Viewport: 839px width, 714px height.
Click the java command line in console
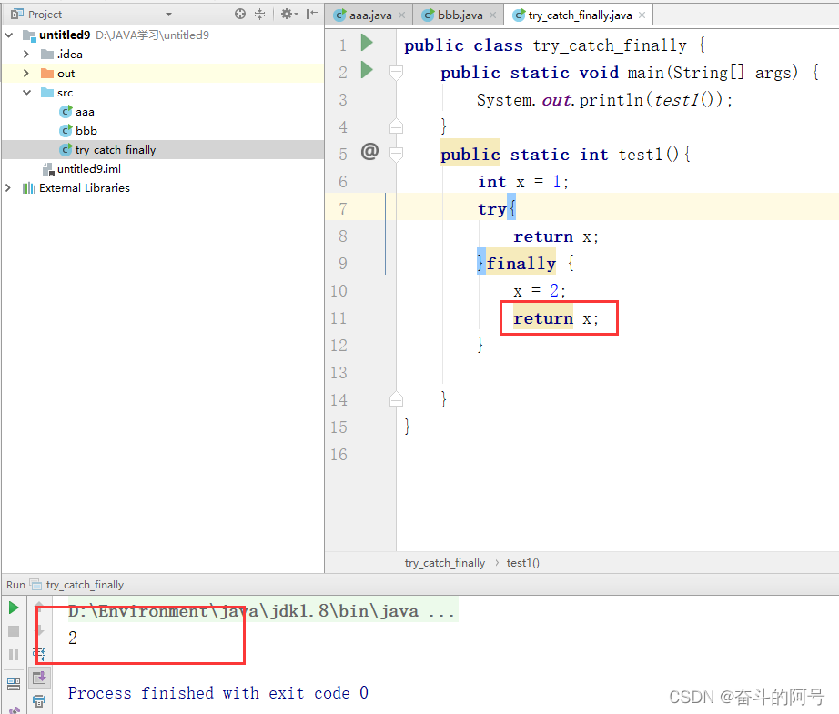click(x=262, y=611)
